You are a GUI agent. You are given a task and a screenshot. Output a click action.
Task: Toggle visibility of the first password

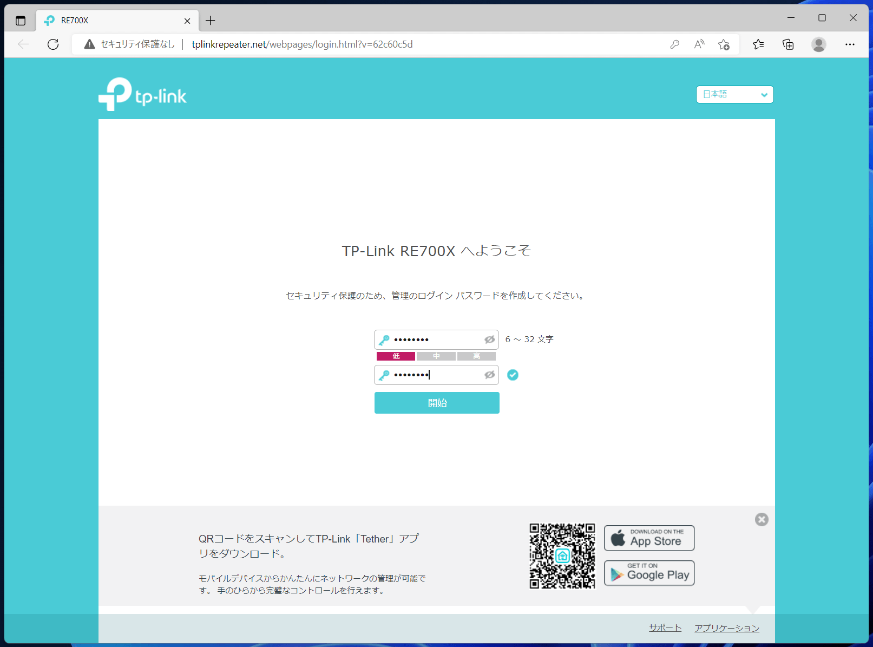[489, 339]
